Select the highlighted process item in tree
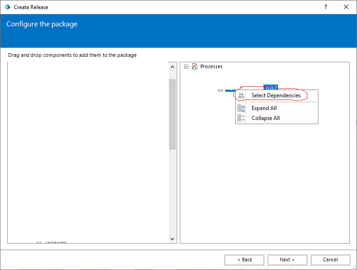This screenshot has height=270, width=357. [x=270, y=87]
